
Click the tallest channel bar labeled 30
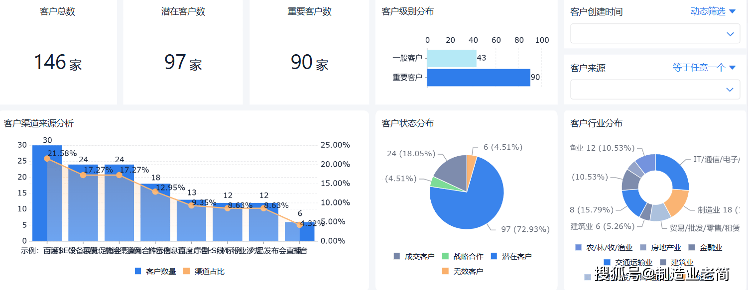coord(47,193)
